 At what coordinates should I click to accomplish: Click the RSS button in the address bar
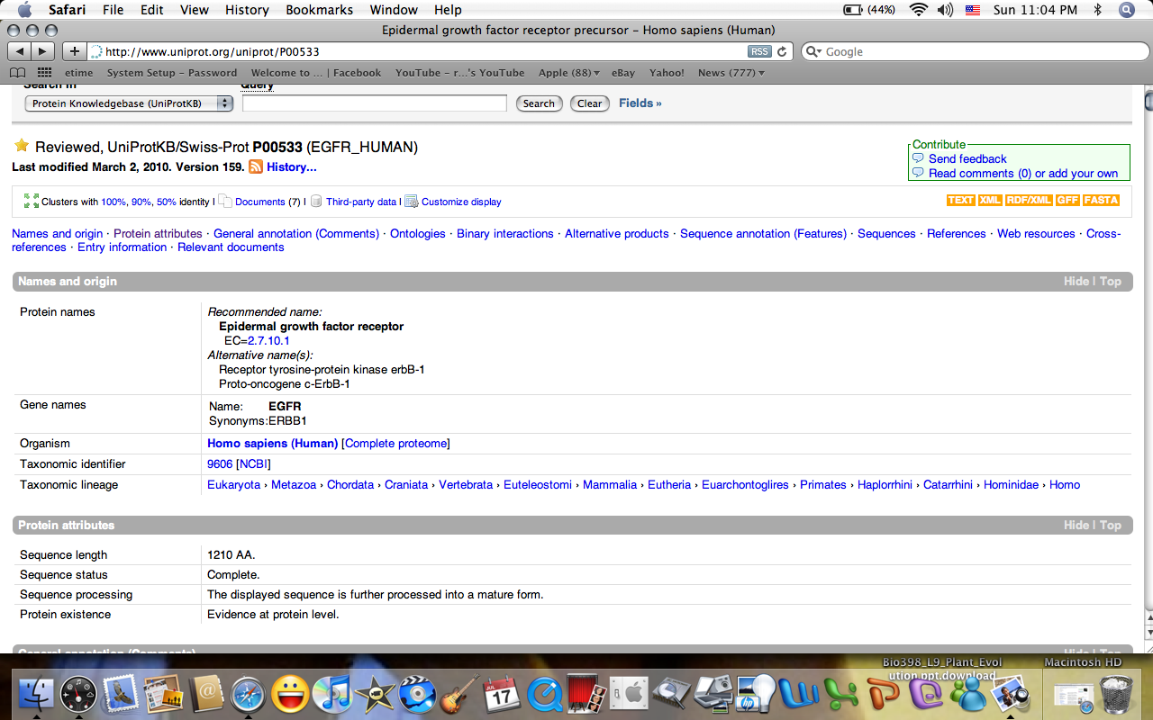pyautogui.click(x=759, y=51)
